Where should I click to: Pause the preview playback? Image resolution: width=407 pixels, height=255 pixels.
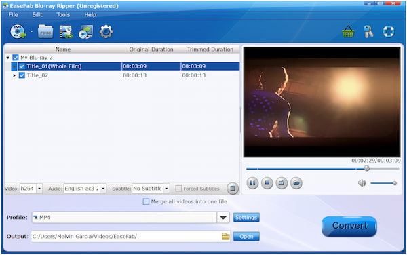tap(252, 183)
